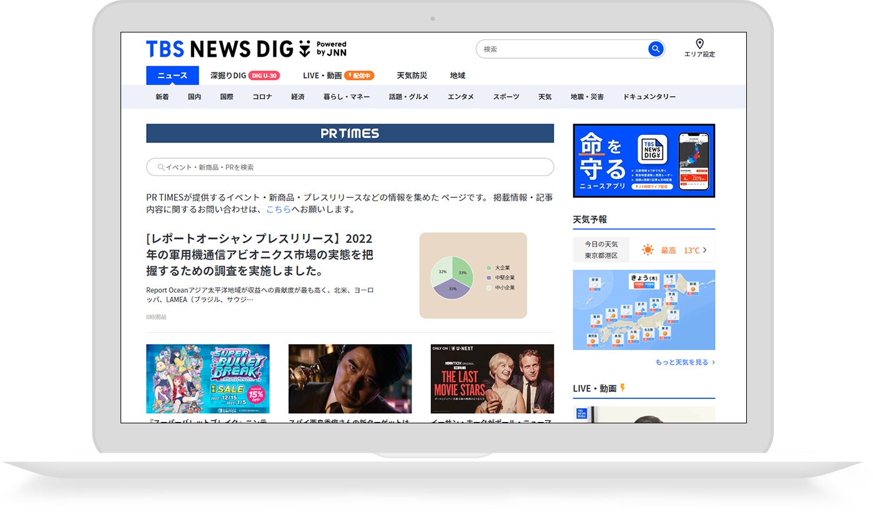This screenshot has width=873, height=512.
Task: Open the コロナ category
Action: [x=262, y=97]
